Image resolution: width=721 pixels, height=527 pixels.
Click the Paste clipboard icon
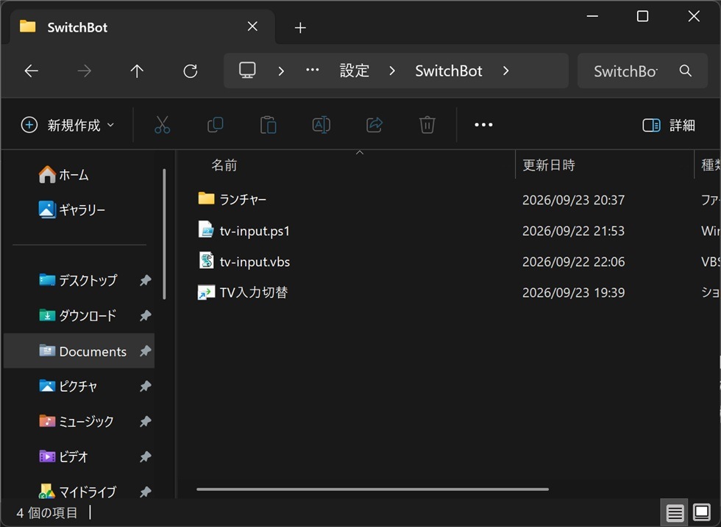pyautogui.click(x=268, y=125)
